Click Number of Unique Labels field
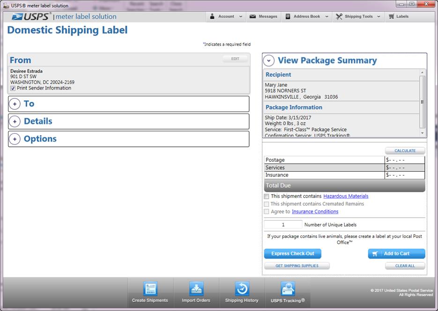Image resolution: width=438 pixels, height=311 pixels. [283, 225]
